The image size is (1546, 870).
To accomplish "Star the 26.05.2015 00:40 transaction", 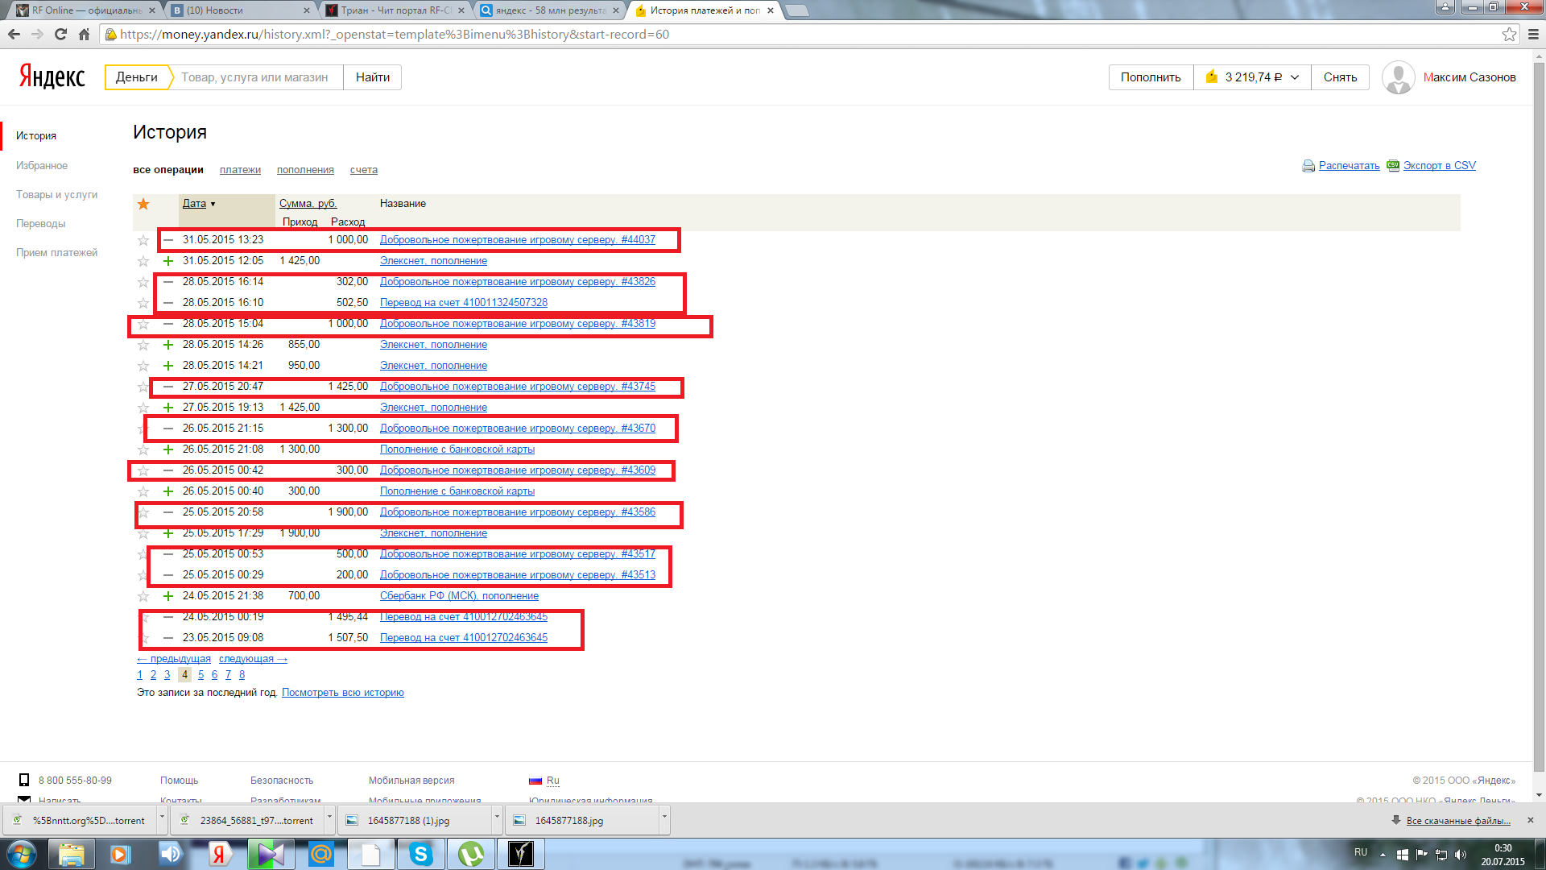I will (143, 491).
